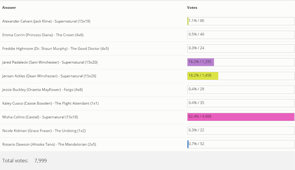Click the Total votes 7,999 figure
The width and height of the screenshot is (295, 170).
coord(41,161)
